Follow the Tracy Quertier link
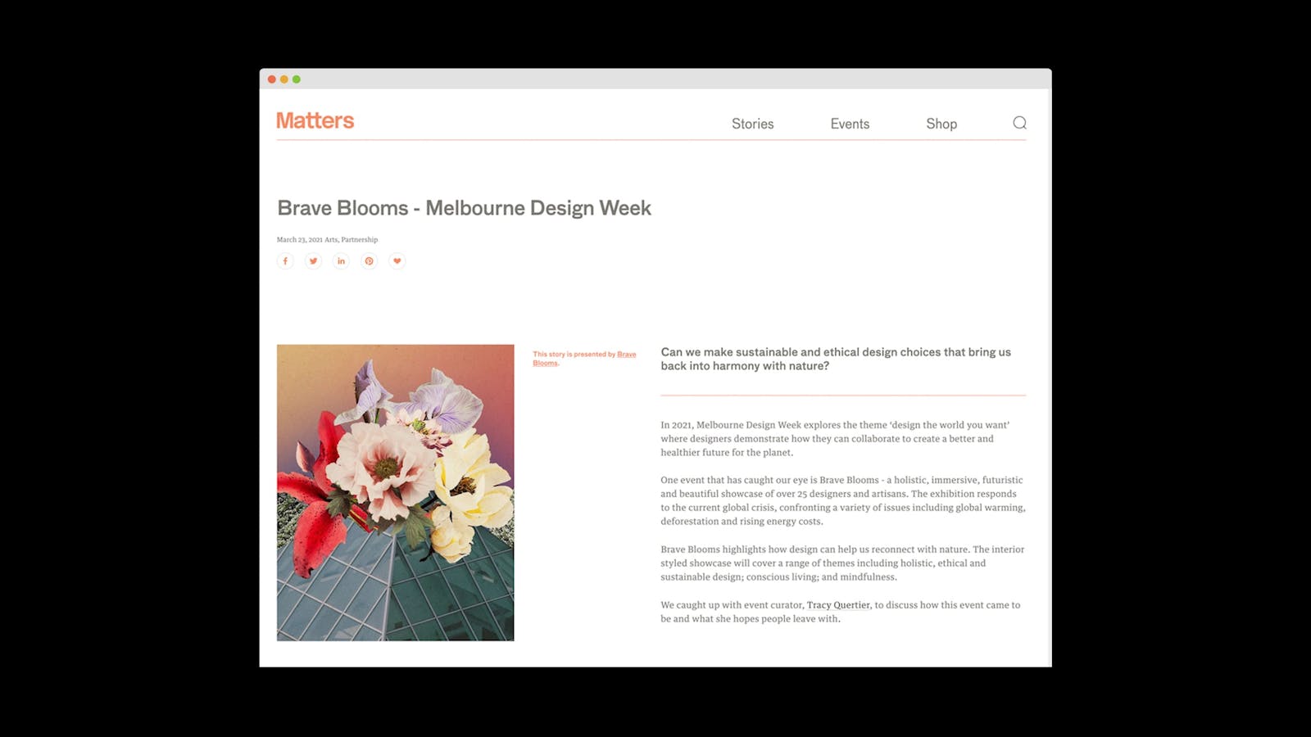This screenshot has height=737, width=1311. coord(838,605)
